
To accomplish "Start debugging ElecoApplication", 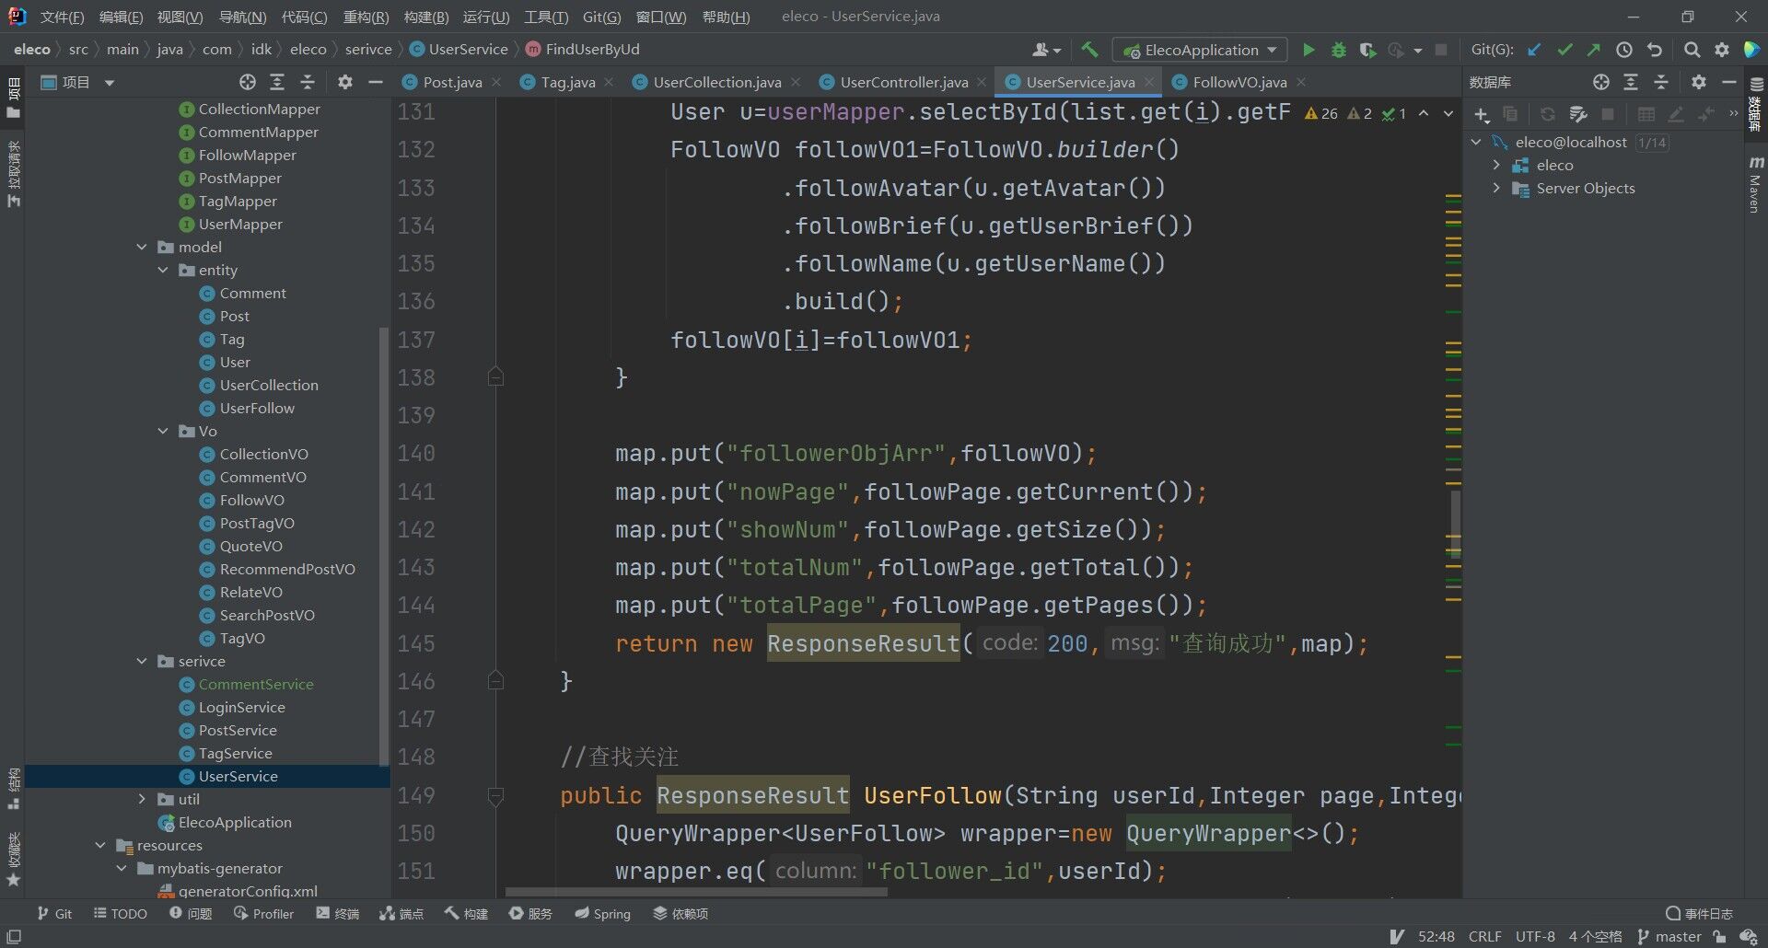I will point(1339,50).
